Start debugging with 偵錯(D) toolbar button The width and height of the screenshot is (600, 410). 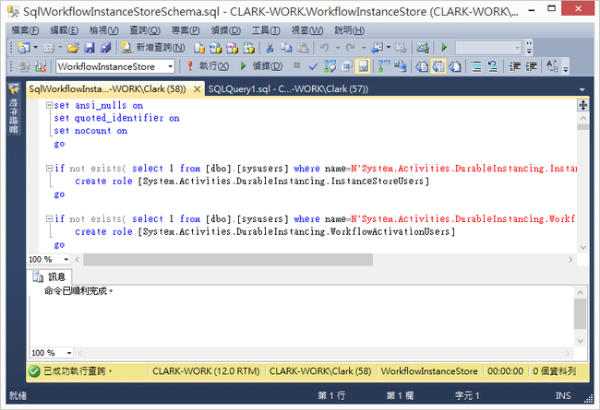pyautogui.click(x=261, y=66)
